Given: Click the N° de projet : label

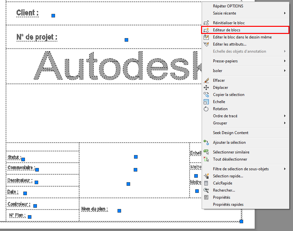Looking at the screenshot, I should [37, 37].
